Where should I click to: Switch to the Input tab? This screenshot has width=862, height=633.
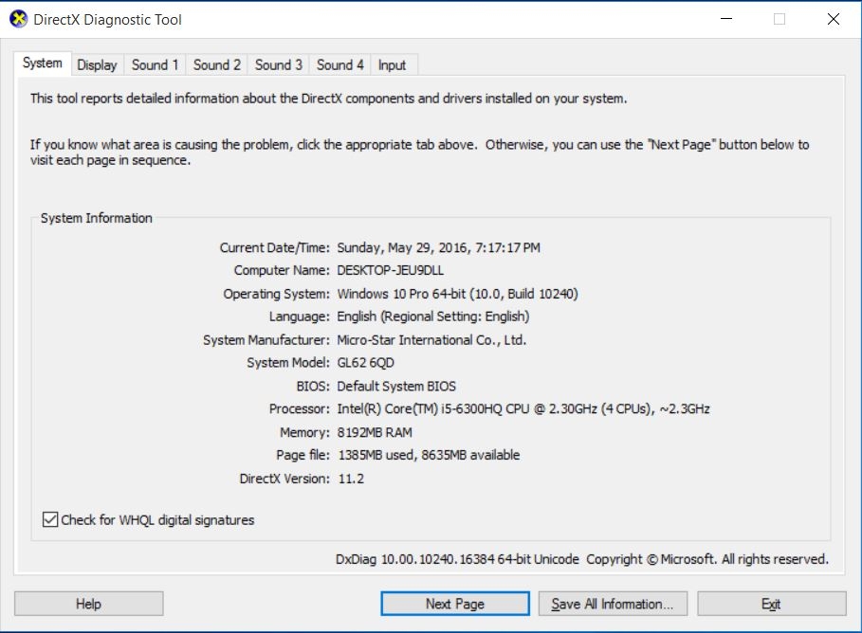click(393, 64)
